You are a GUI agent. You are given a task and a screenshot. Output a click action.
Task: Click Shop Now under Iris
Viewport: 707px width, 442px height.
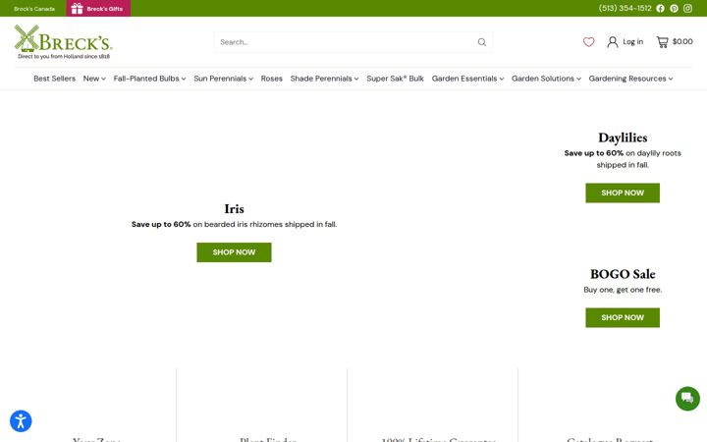(234, 252)
